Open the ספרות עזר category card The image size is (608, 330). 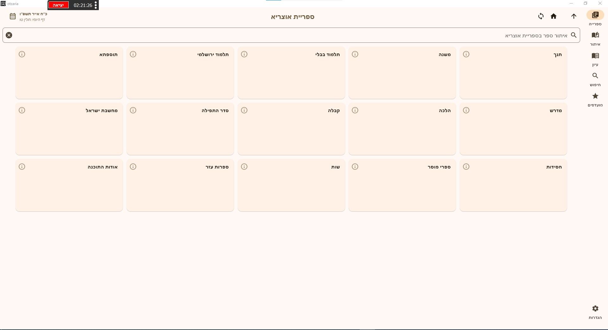[180, 185]
